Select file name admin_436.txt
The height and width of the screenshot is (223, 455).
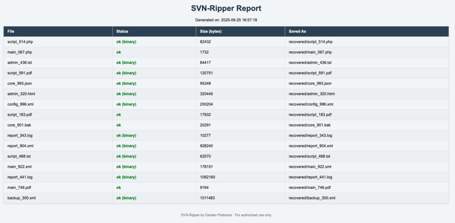(x=19, y=63)
